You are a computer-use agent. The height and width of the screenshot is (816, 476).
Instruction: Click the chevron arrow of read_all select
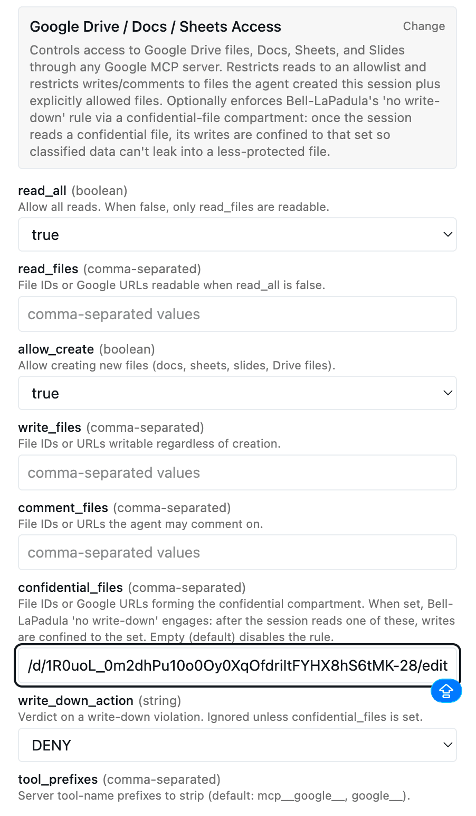click(448, 234)
